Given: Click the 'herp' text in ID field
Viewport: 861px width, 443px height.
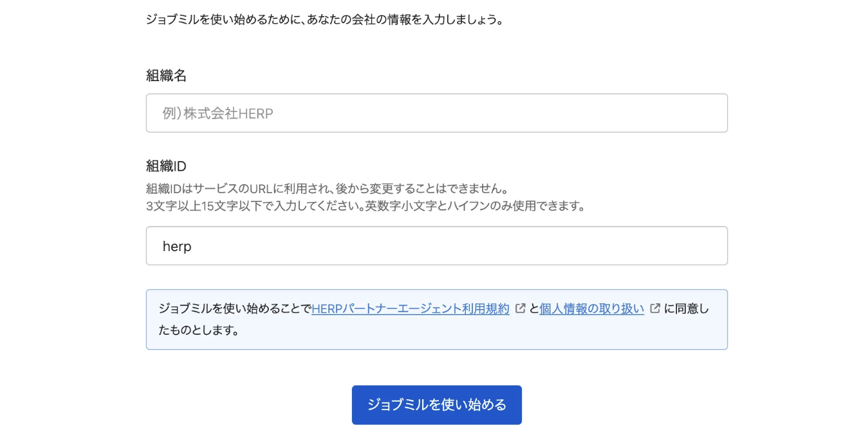Looking at the screenshot, I should (177, 247).
